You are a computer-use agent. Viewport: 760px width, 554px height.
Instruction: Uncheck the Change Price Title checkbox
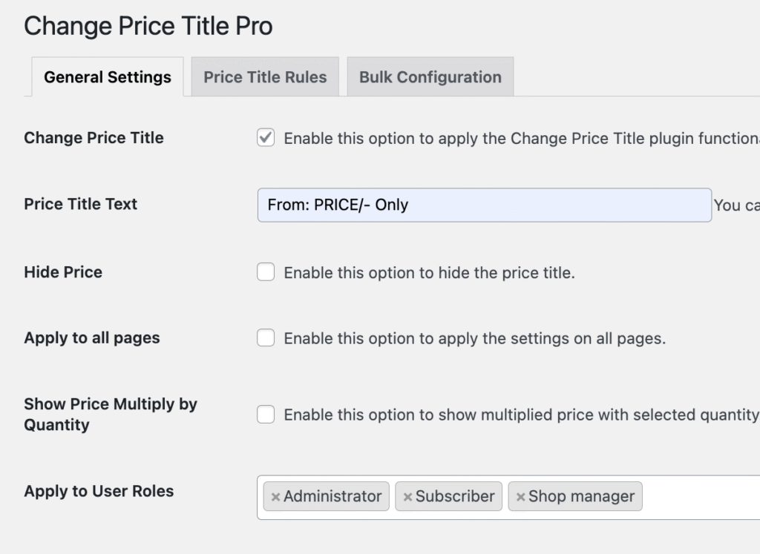pos(266,138)
